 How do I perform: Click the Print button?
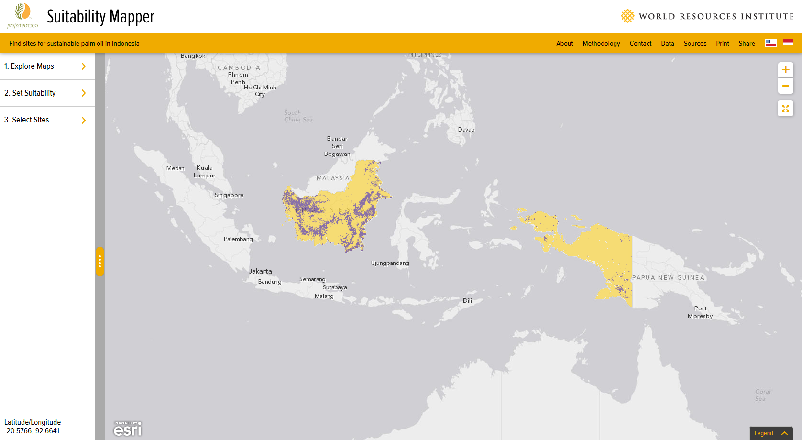(x=722, y=44)
